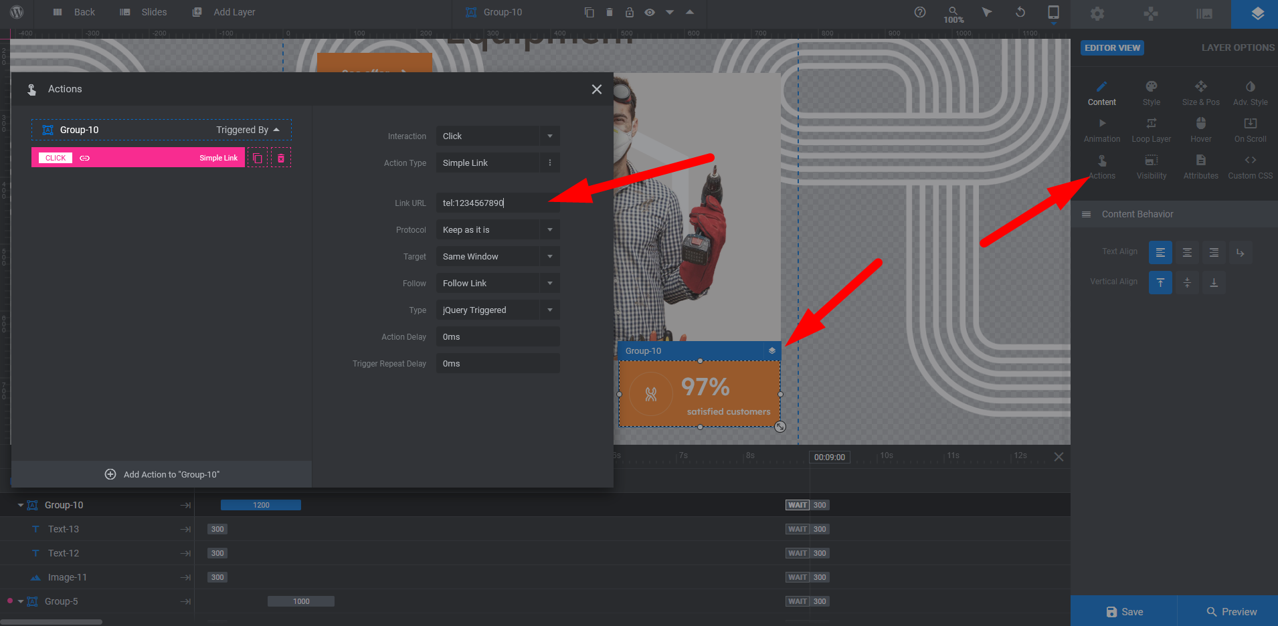Preview the slider
Viewport: 1278px width, 626px height.
coord(1231,611)
